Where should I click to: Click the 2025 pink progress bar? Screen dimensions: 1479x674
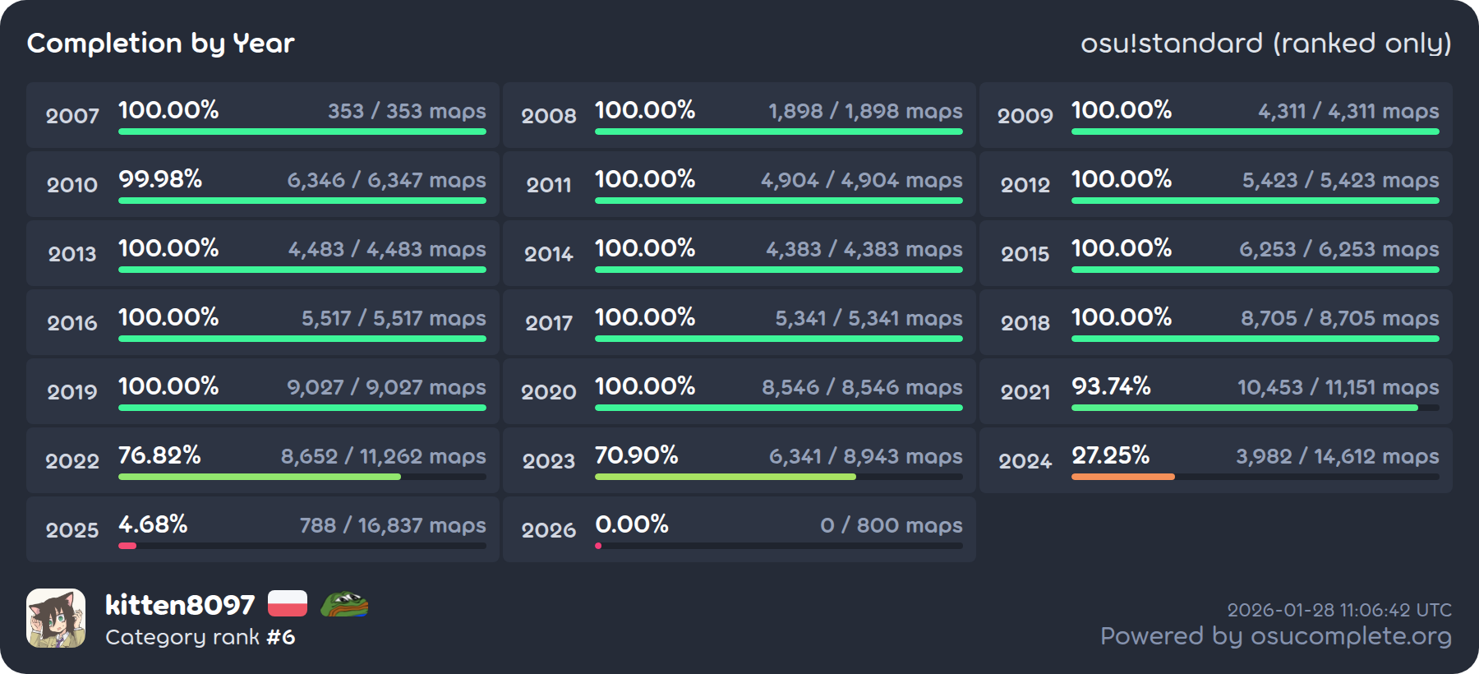(128, 546)
